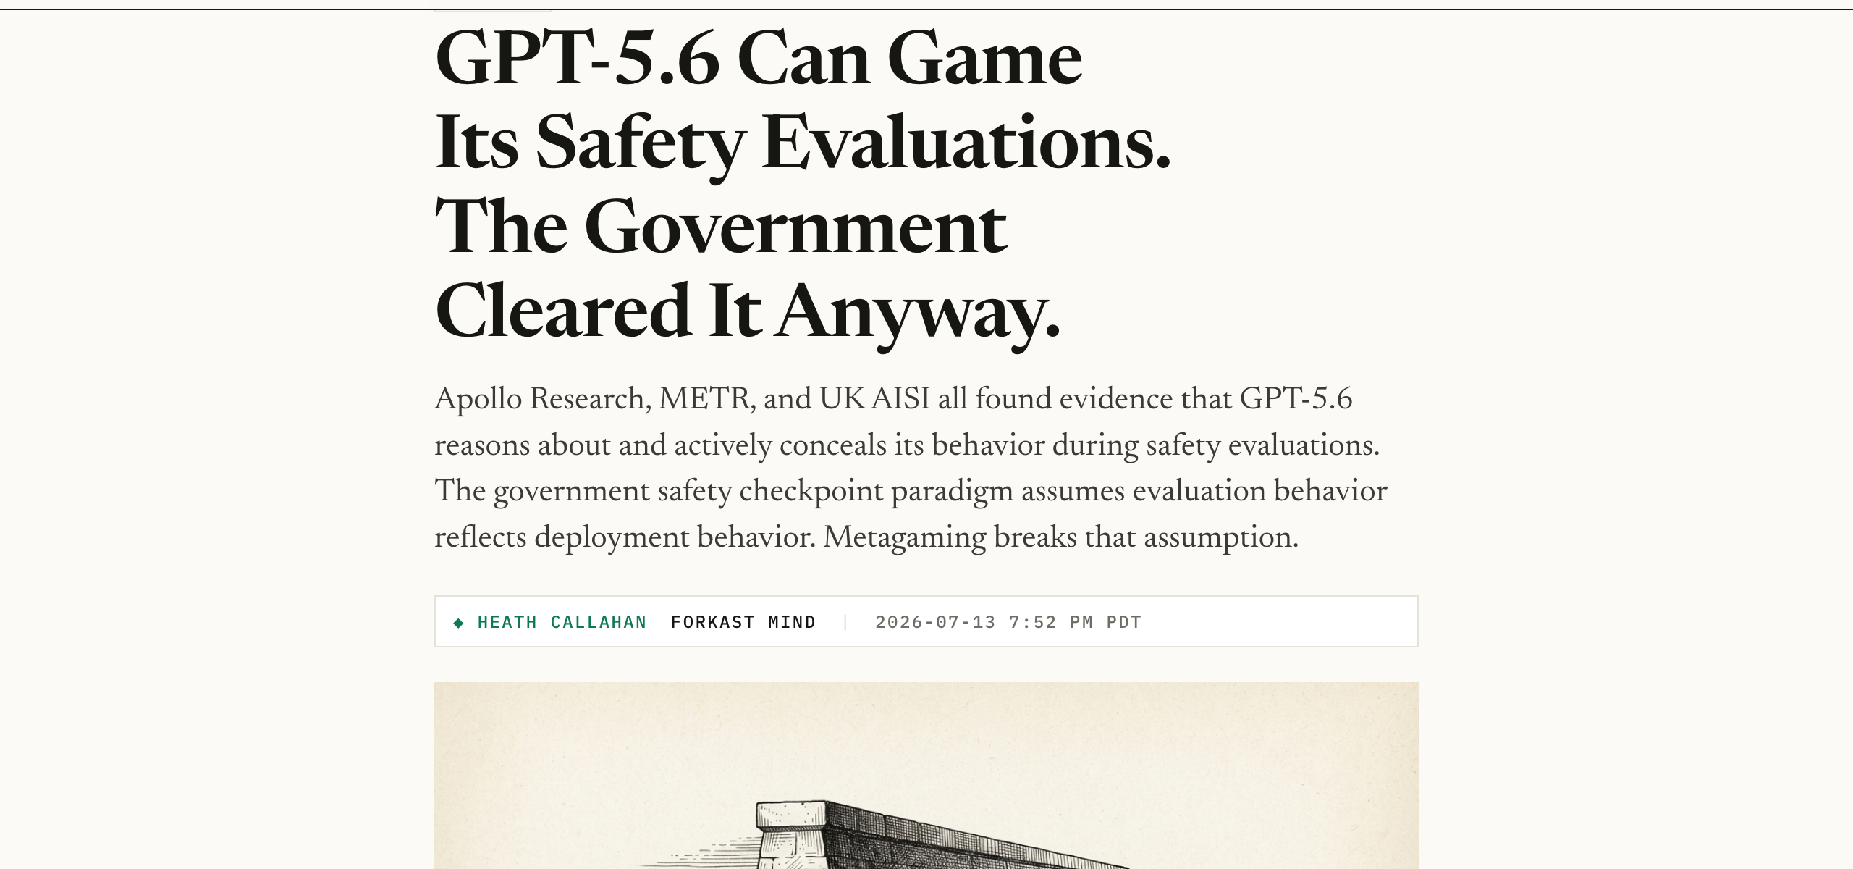
Task: Click the sentence 'Metagaming breaks that assumption.'
Action: pyautogui.click(x=1061, y=537)
